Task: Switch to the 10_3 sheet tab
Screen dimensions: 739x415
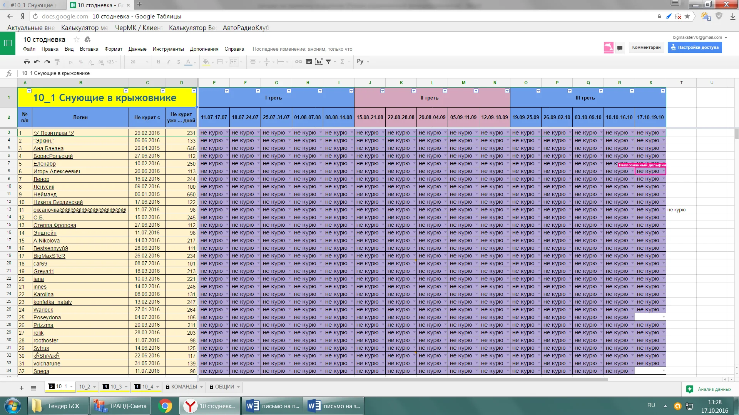Action: [x=115, y=387]
